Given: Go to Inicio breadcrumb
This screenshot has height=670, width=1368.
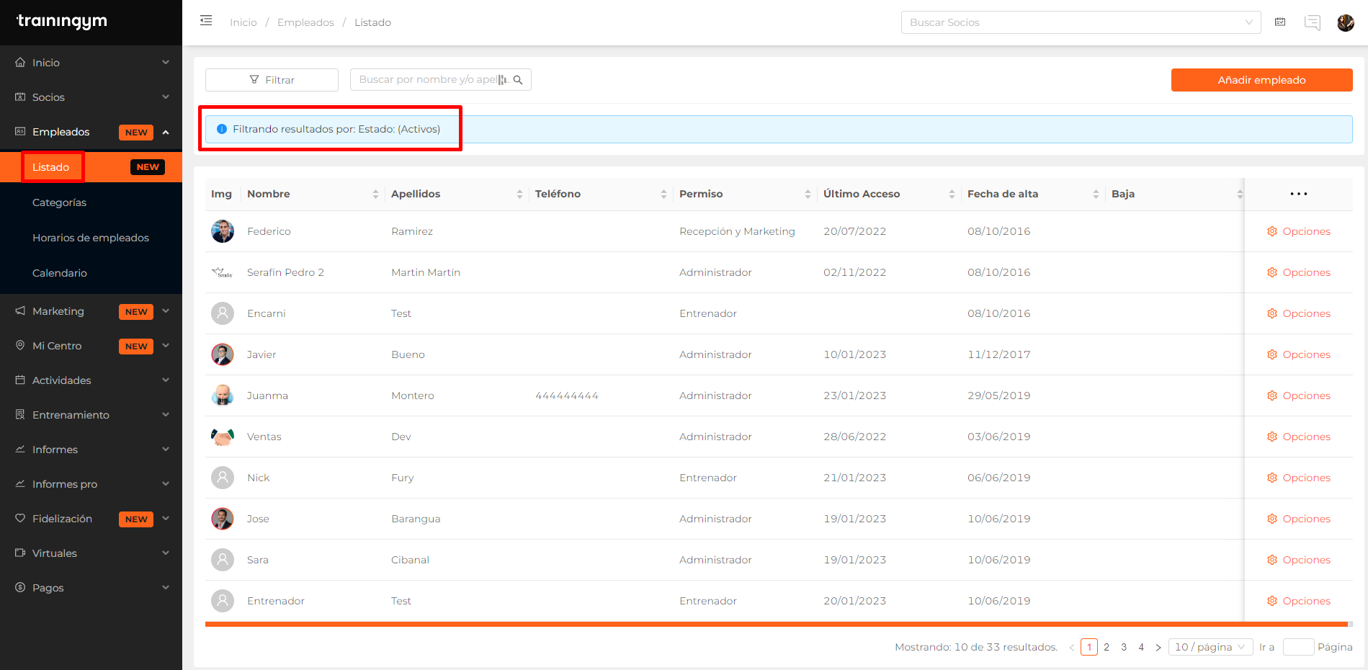Looking at the screenshot, I should [x=243, y=22].
